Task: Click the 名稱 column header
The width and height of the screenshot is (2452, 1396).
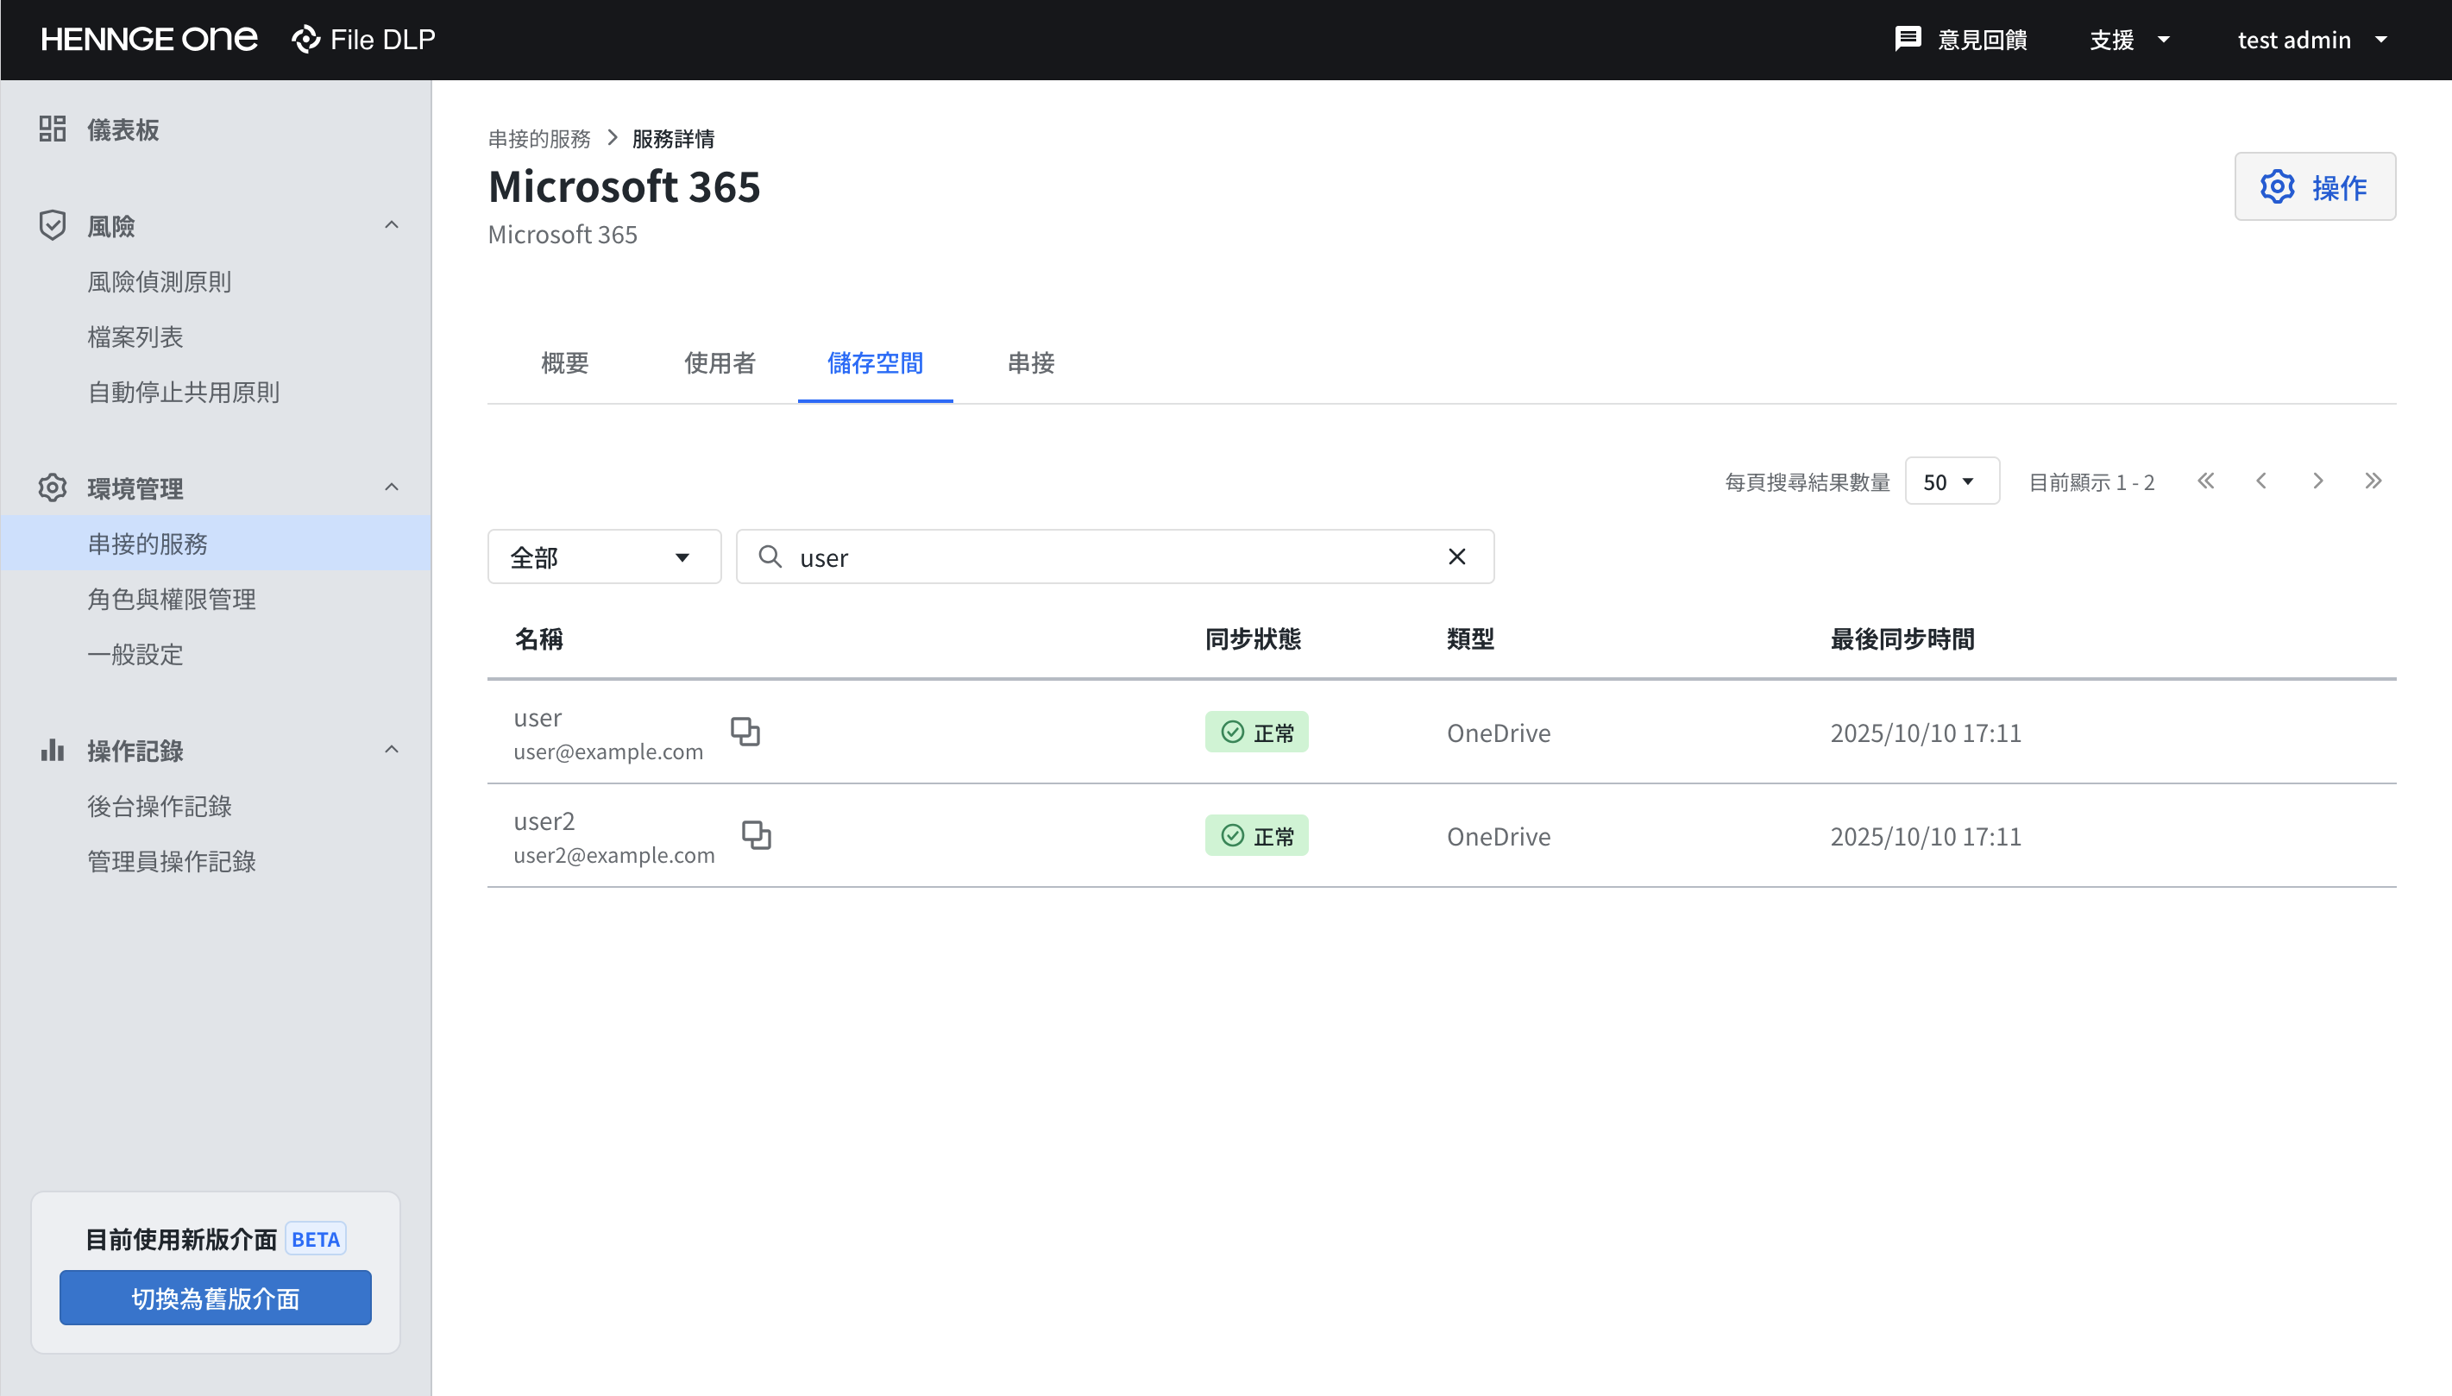Action: click(538, 639)
